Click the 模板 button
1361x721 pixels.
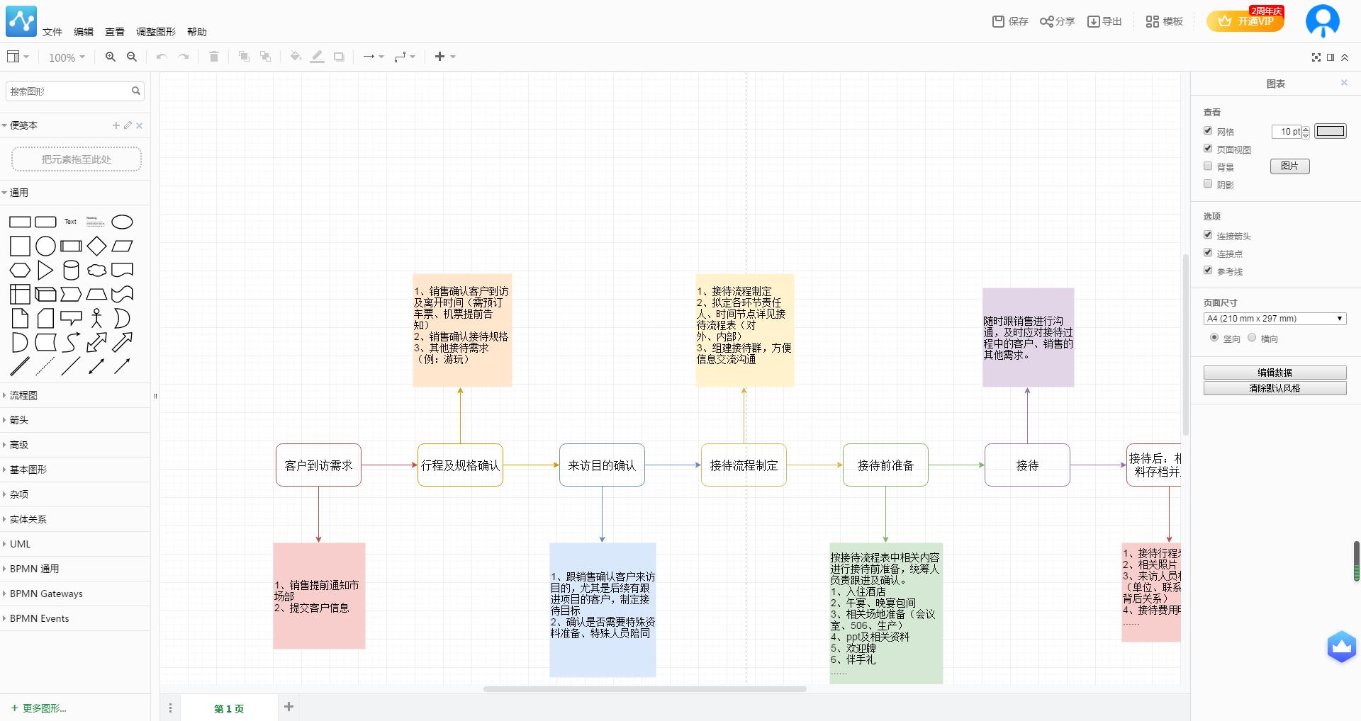1165,21
